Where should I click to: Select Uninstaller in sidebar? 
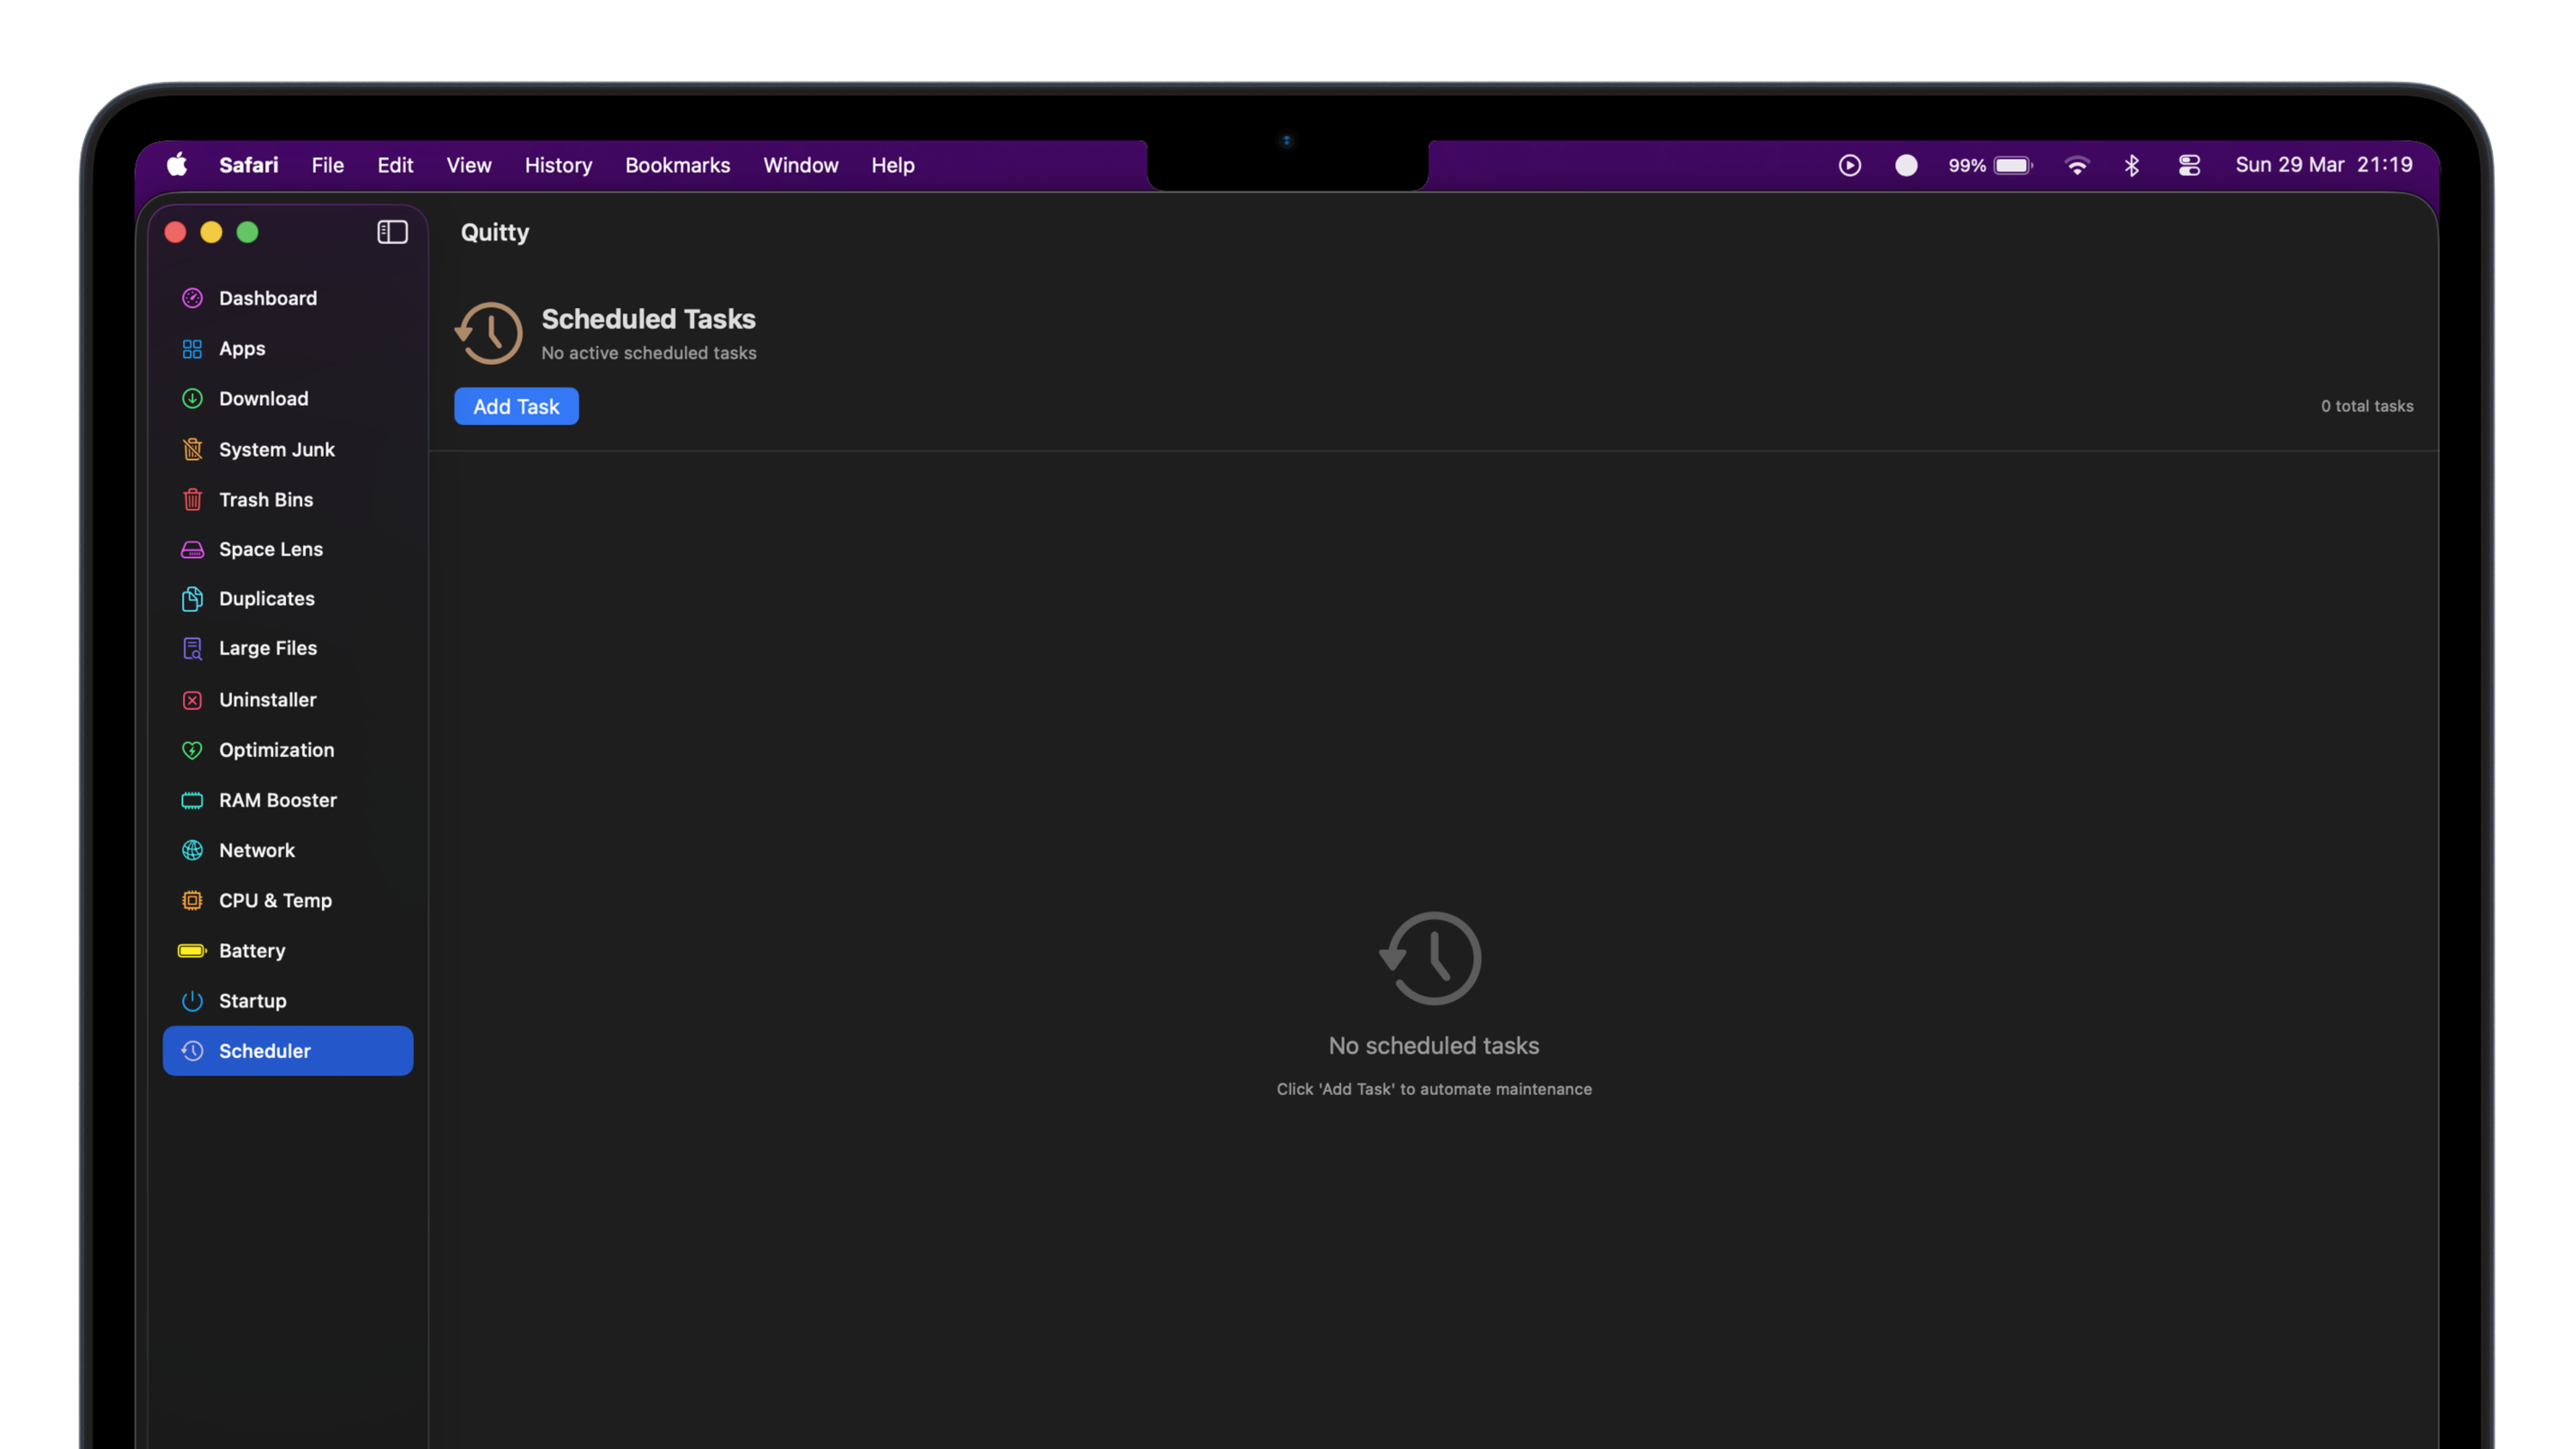pos(267,699)
